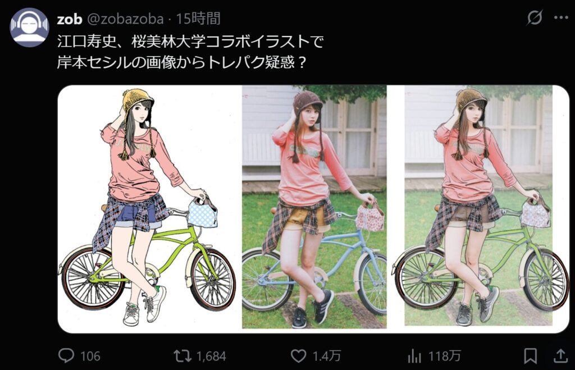This screenshot has height=370, width=575.
Task: Click the views count 118万
Action: tap(445, 356)
